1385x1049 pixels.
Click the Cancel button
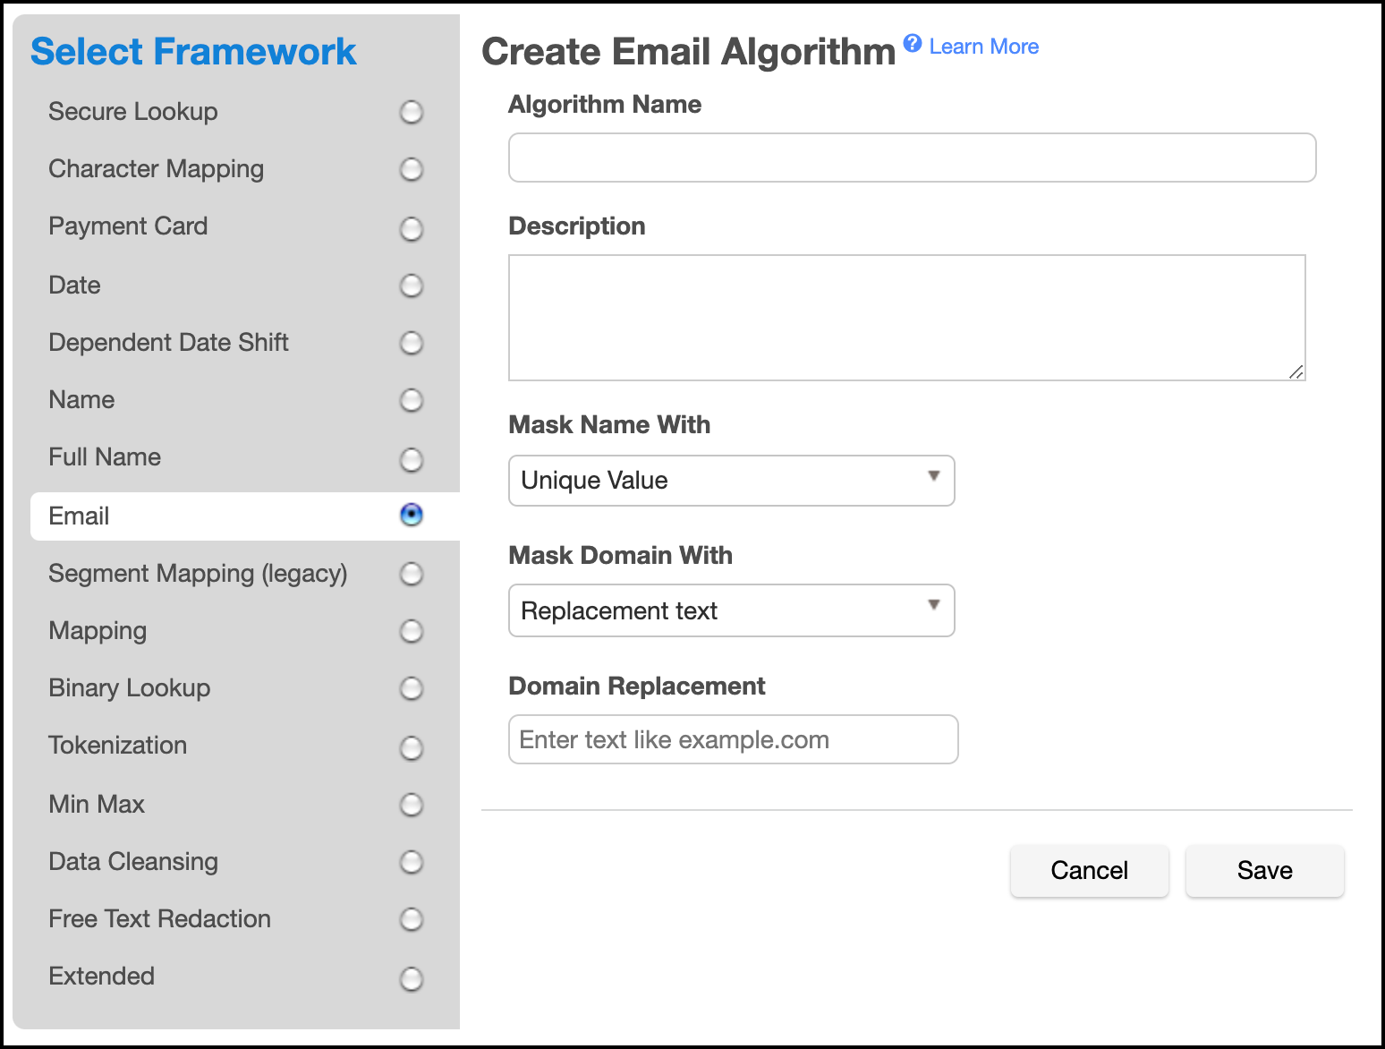click(1089, 870)
